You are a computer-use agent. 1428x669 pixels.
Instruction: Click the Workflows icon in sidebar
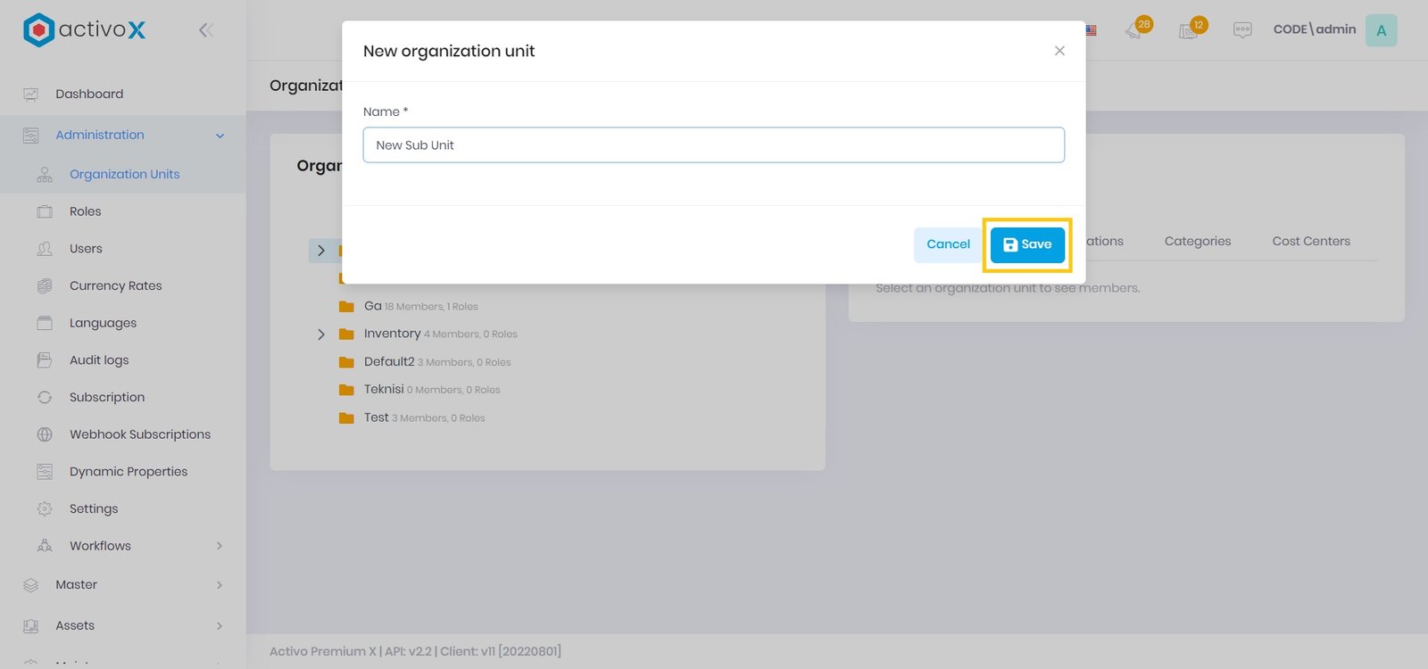coord(45,546)
